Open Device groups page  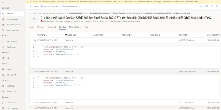point(12,19)
